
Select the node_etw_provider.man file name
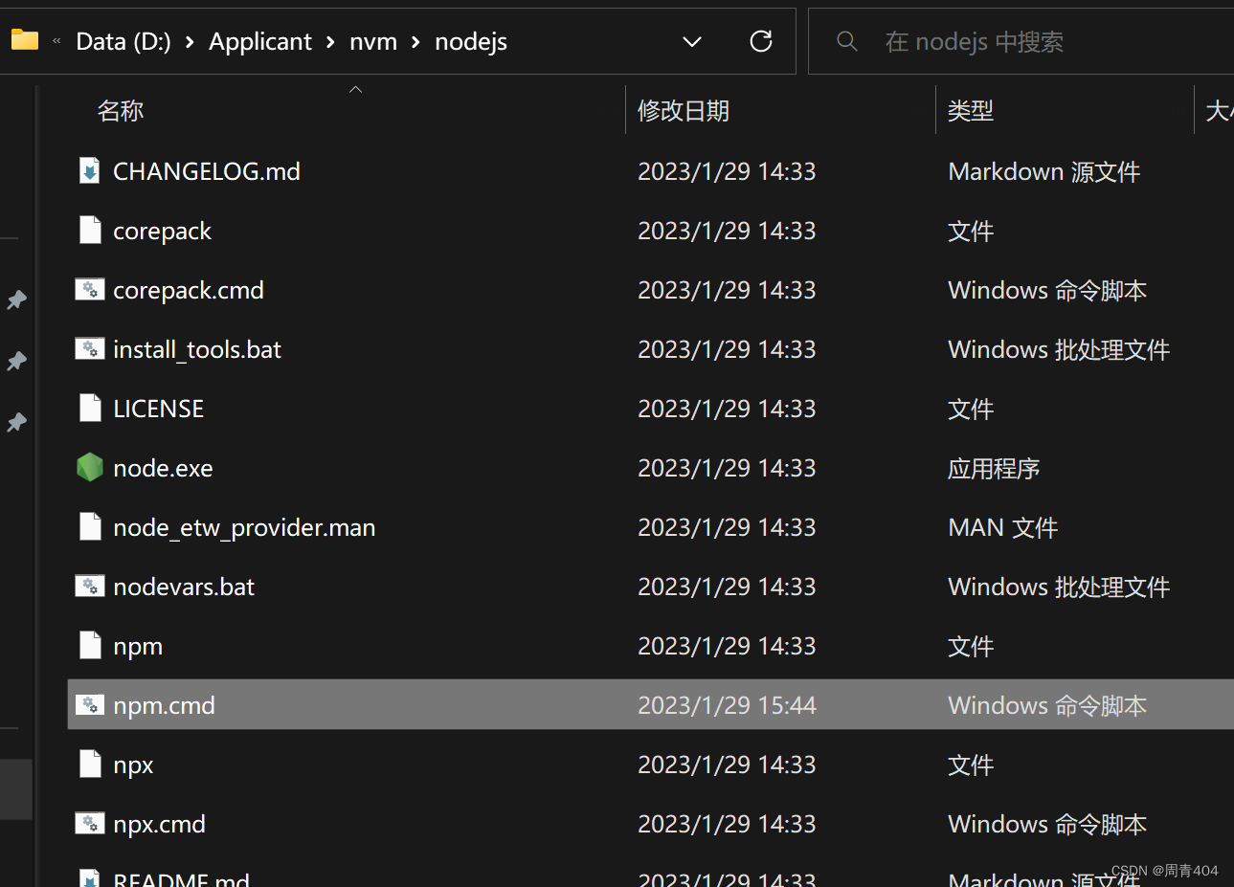point(244,528)
